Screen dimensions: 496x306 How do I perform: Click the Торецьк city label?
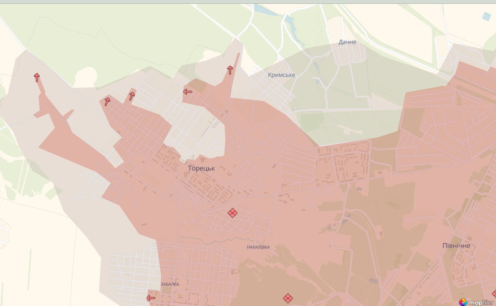201,168
